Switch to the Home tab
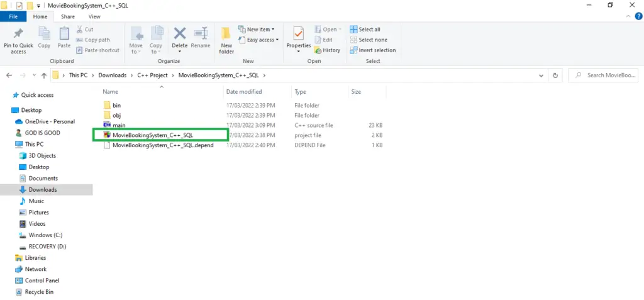Screen dimensions: 644x300 [40, 17]
